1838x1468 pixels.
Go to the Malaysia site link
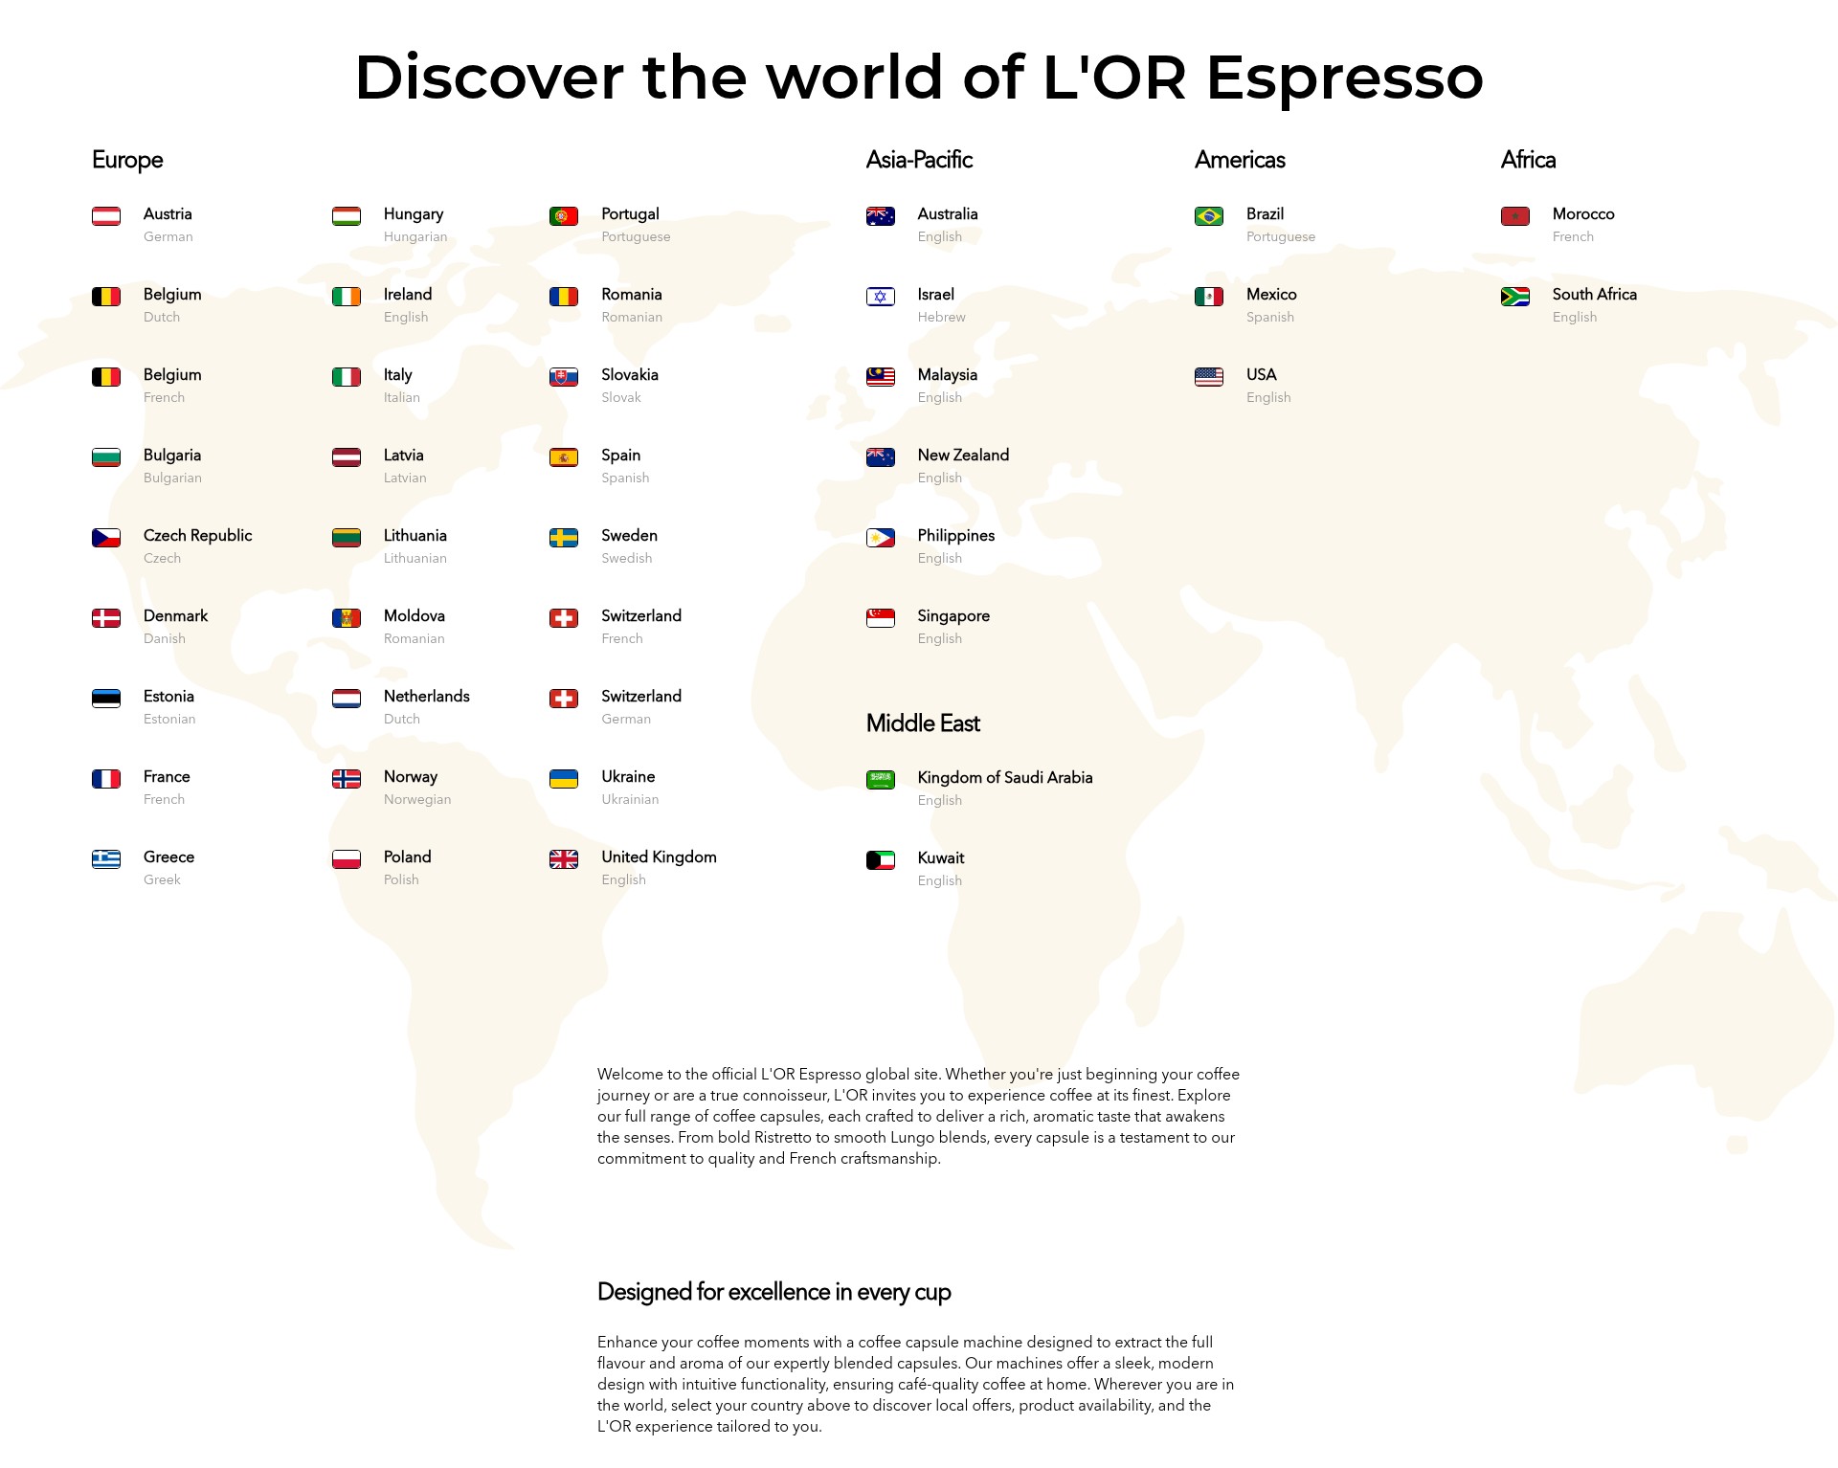pyautogui.click(x=922, y=385)
